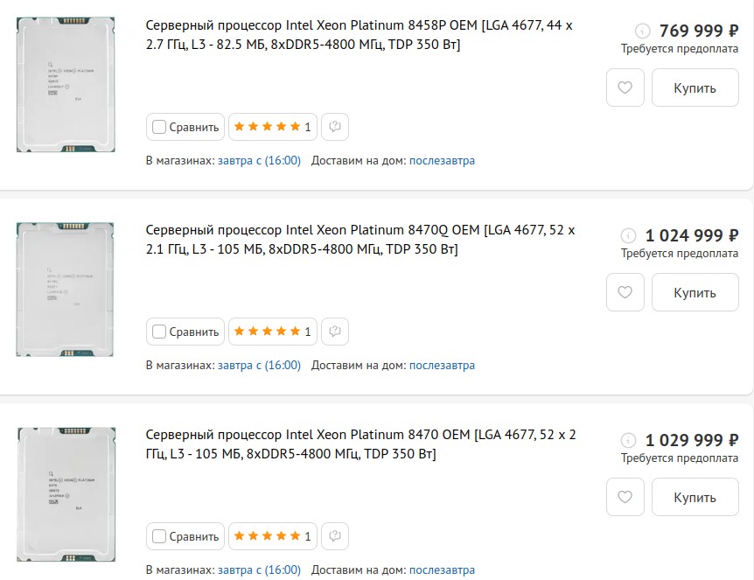754x580 pixels.
Task: Open price info icon next to 1 024 999 ₽
Action: (628, 235)
